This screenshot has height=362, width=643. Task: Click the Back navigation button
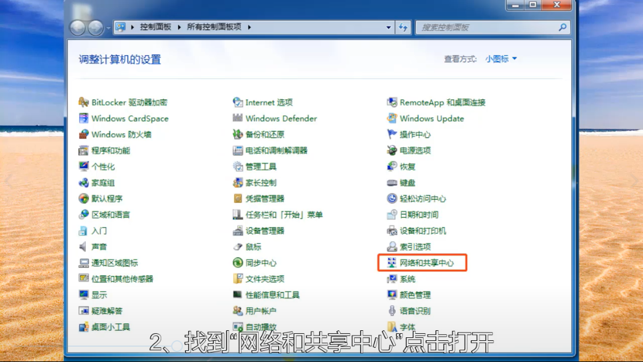tap(78, 28)
